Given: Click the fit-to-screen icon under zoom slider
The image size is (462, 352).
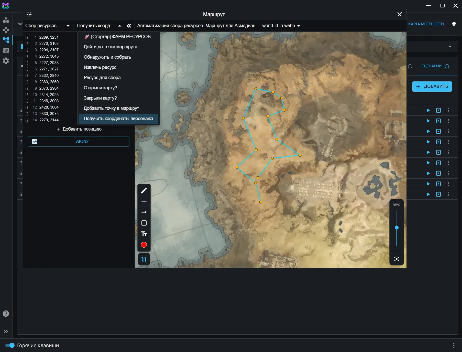Looking at the screenshot, I should (397, 259).
